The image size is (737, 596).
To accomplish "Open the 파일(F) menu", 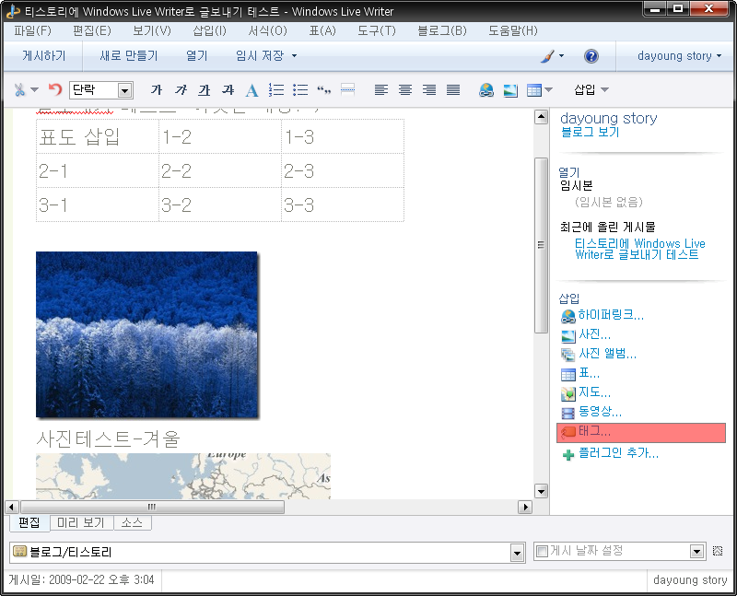I will click(32, 31).
